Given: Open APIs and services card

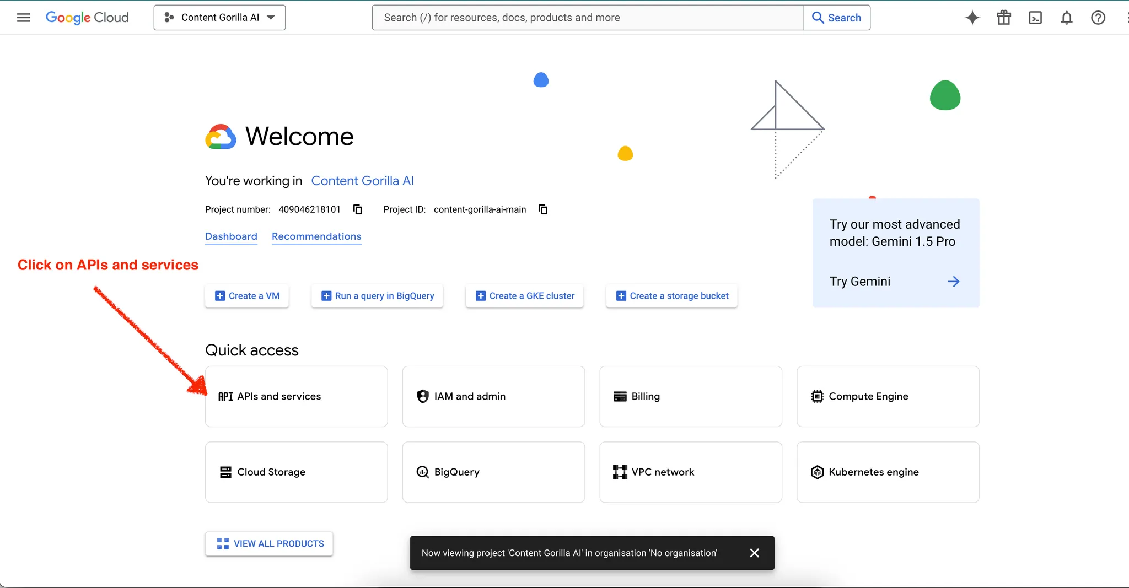Looking at the screenshot, I should pos(297,396).
